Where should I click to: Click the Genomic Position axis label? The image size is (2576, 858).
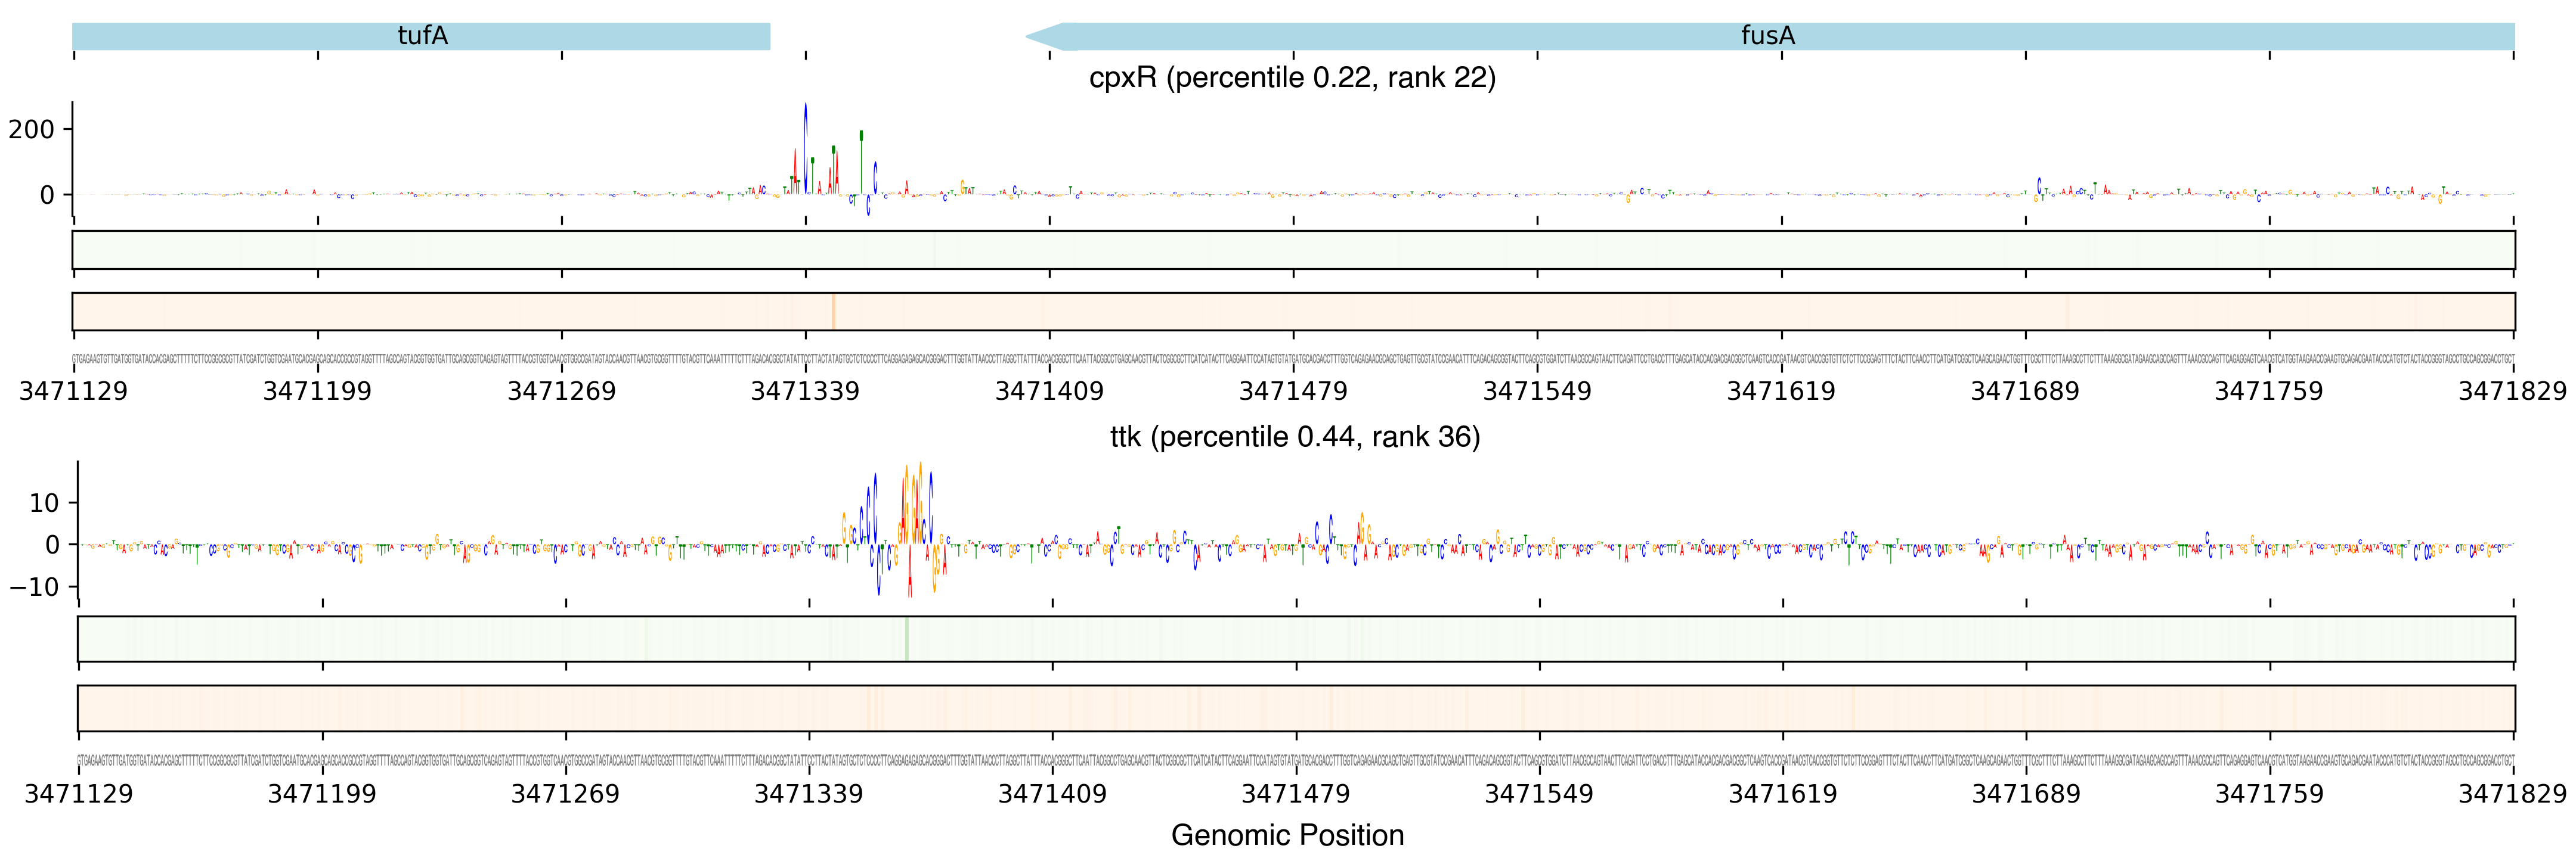point(1287,835)
